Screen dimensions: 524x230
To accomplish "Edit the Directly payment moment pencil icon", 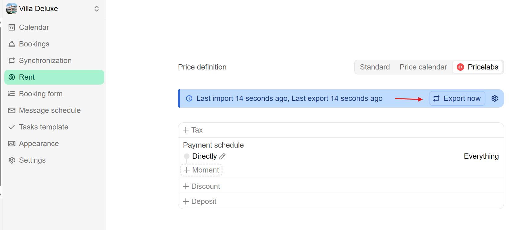I will 222,156.
